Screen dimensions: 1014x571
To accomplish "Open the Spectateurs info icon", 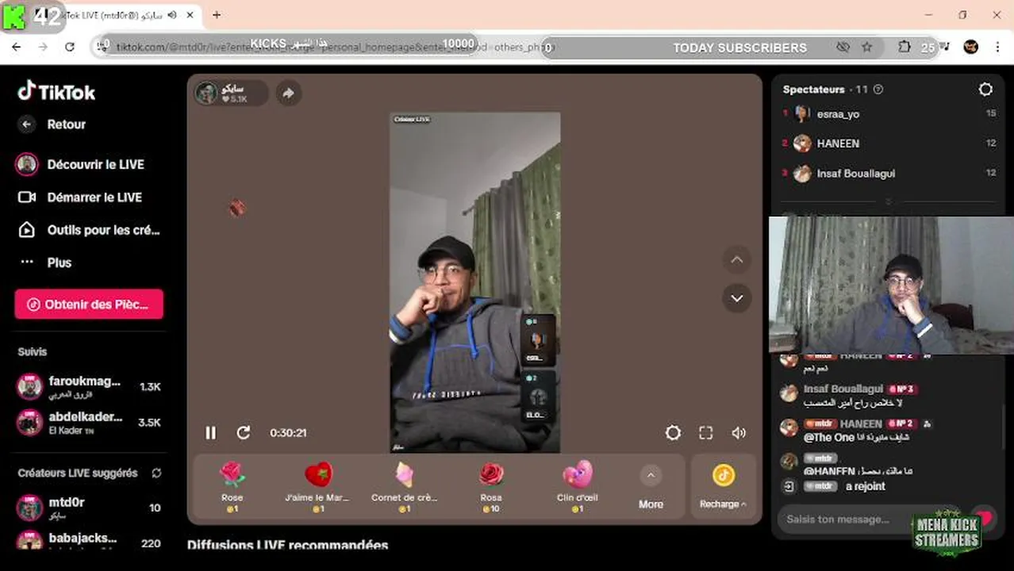I will (878, 90).
